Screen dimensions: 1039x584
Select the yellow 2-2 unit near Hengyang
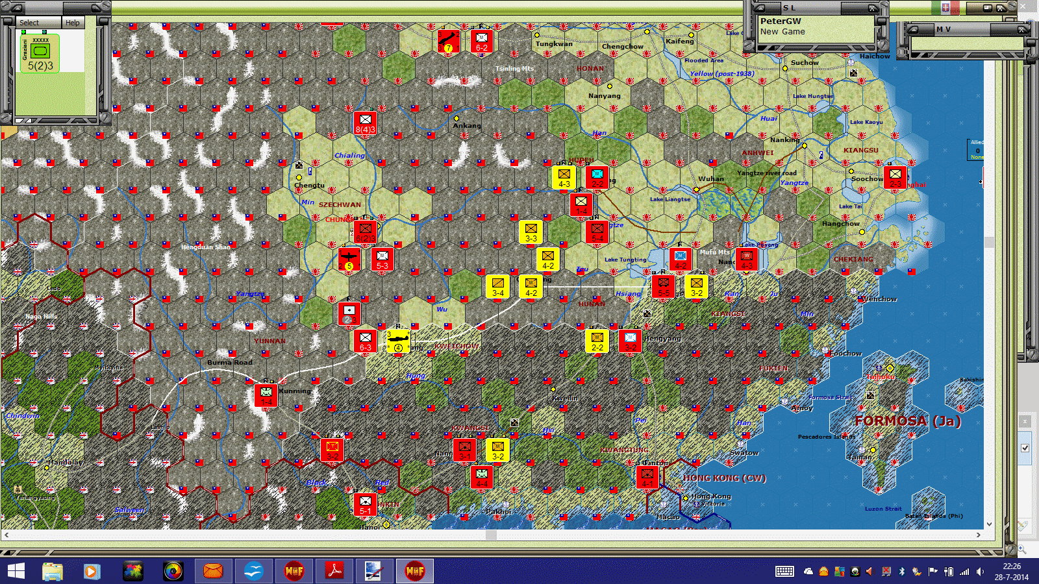click(597, 341)
